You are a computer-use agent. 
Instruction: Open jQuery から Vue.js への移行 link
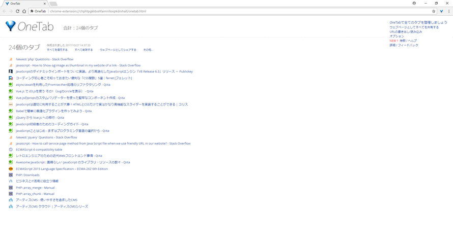click(40, 118)
